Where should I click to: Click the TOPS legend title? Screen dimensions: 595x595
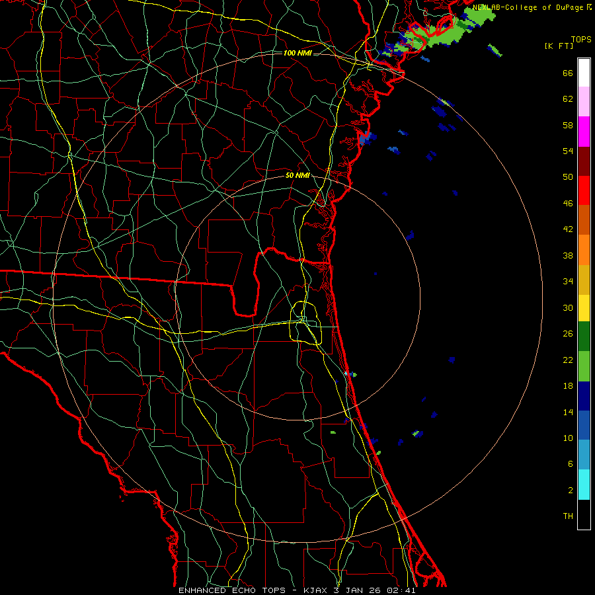(x=581, y=39)
